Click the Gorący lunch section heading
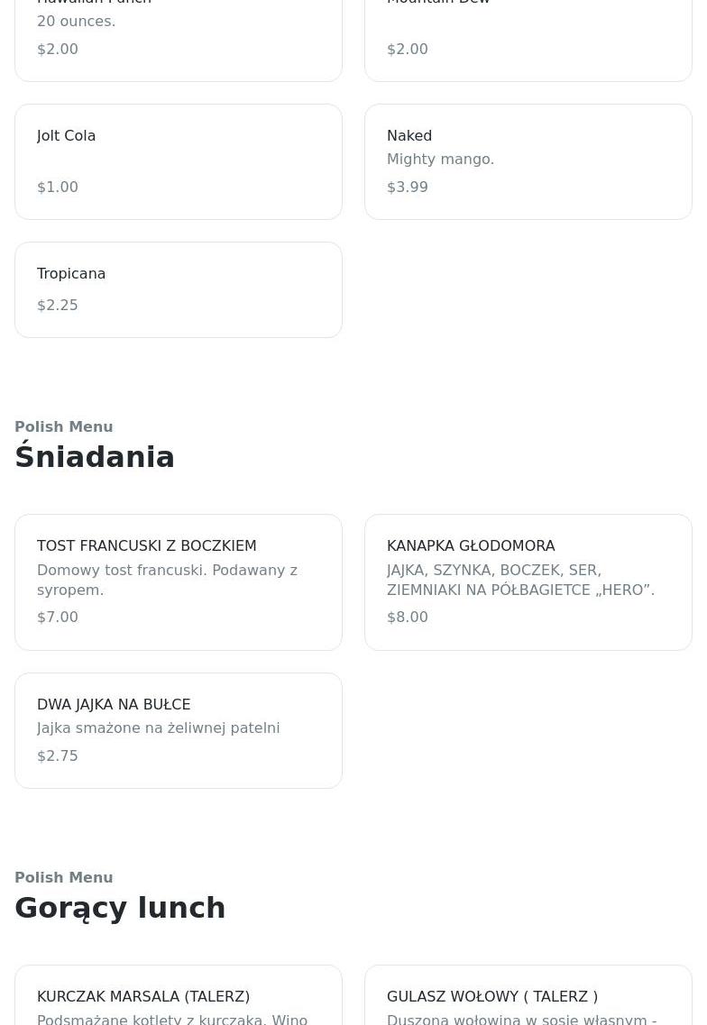The image size is (707, 1025). click(120, 908)
